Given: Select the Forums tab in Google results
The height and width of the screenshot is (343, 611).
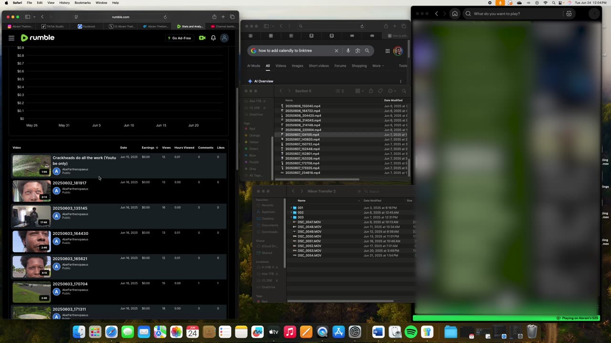Looking at the screenshot, I should [340, 66].
